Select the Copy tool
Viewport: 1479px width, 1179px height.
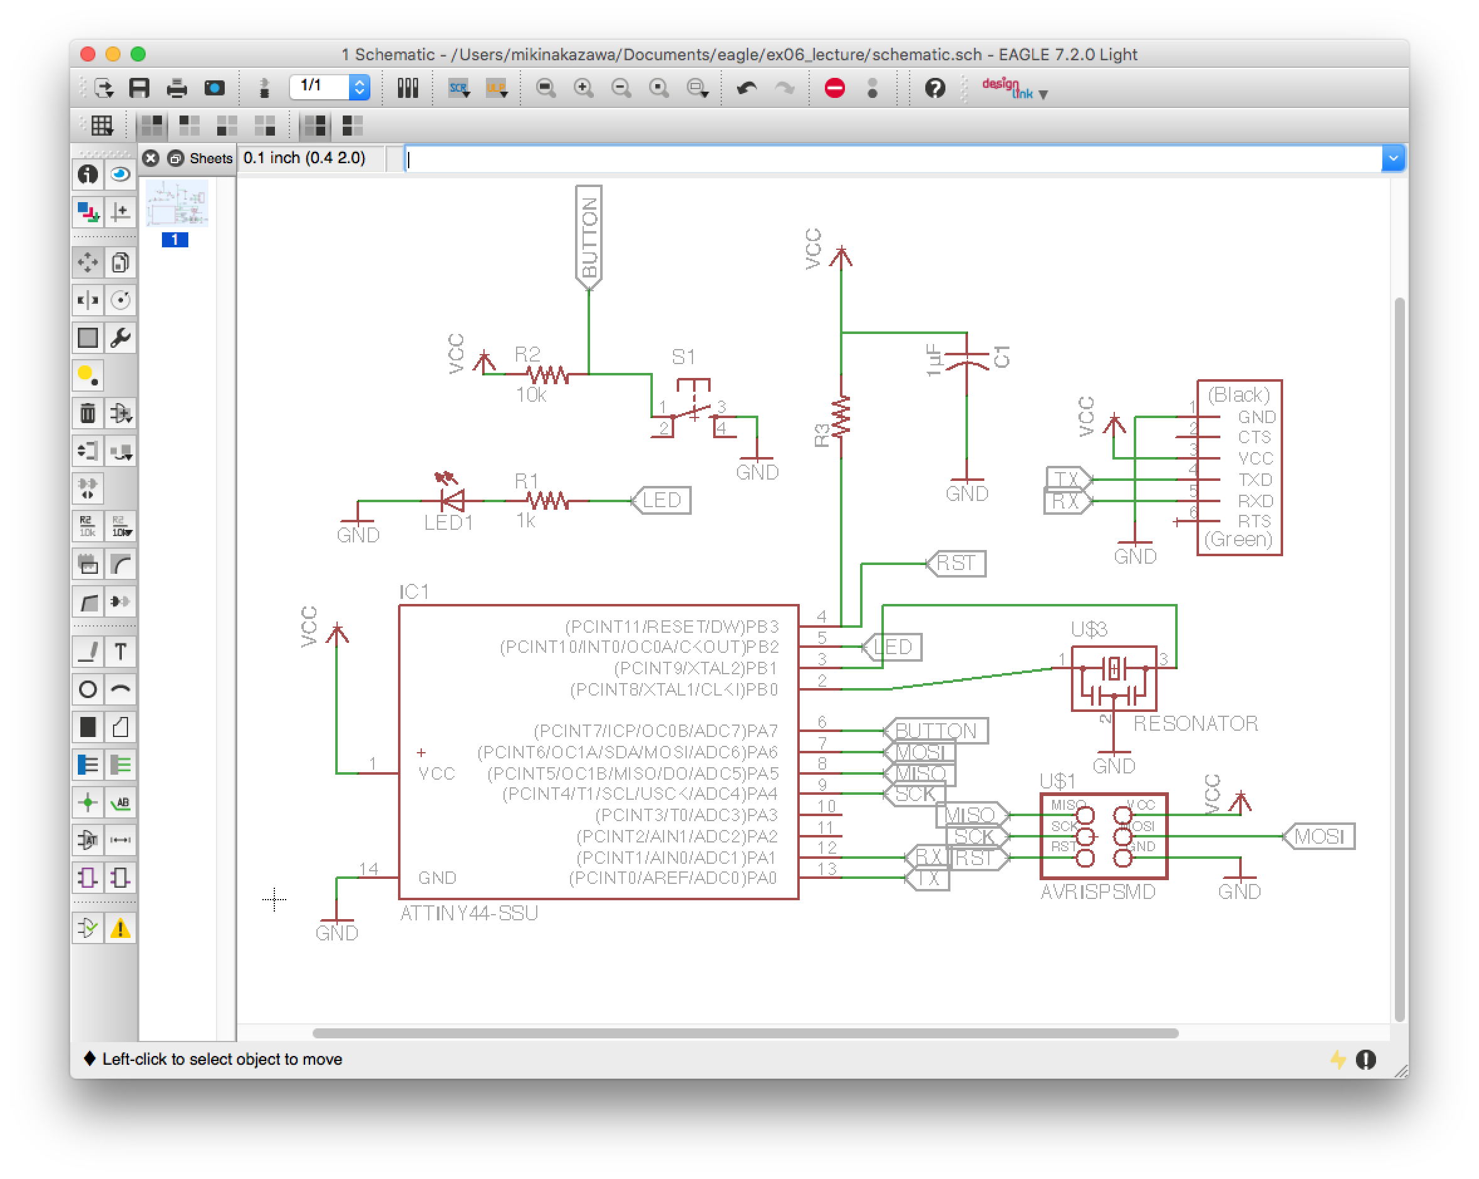pyautogui.click(x=121, y=262)
